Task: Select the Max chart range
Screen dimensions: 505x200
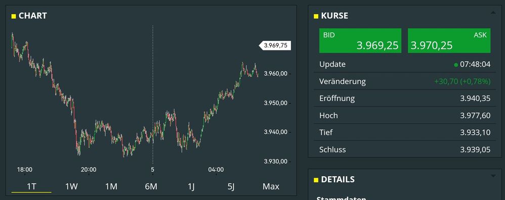Action: coord(271,186)
